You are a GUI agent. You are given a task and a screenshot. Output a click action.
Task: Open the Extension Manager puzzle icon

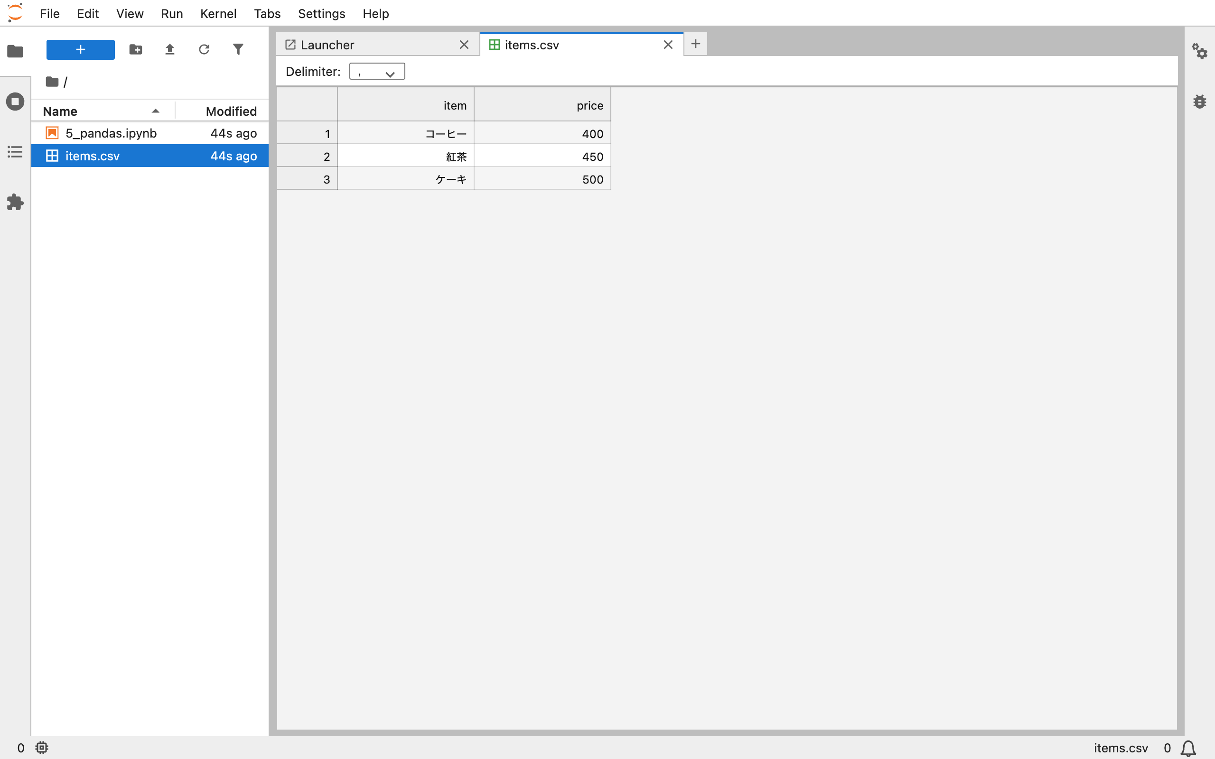15,202
